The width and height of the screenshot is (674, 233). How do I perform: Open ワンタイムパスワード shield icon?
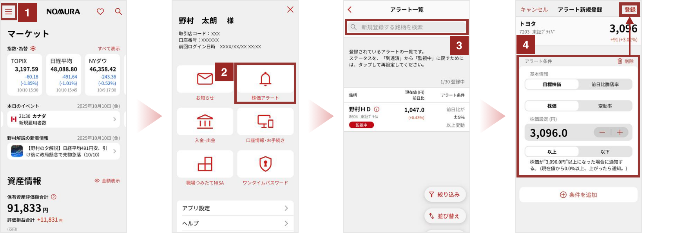265,164
